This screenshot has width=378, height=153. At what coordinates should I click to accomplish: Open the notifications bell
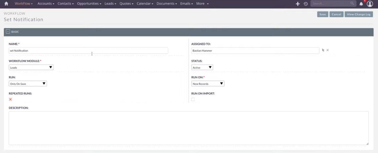[x=361, y=4]
